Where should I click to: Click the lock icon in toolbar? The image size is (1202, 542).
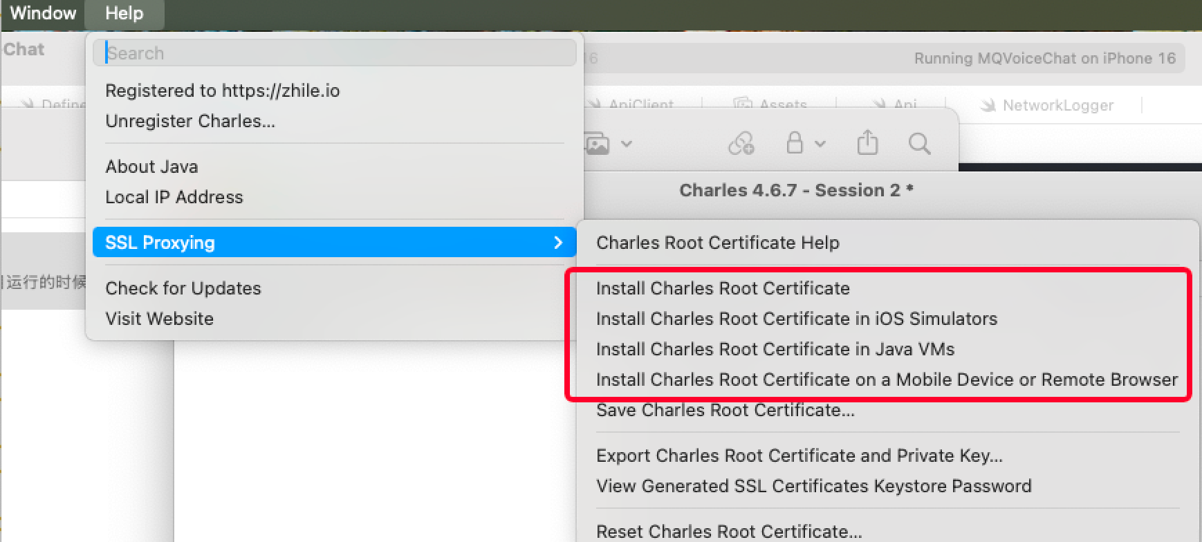795,143
